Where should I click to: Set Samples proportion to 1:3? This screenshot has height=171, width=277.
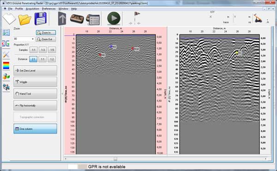tap(43, 50)
